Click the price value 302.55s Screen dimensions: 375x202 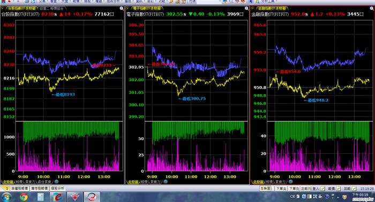176,14
